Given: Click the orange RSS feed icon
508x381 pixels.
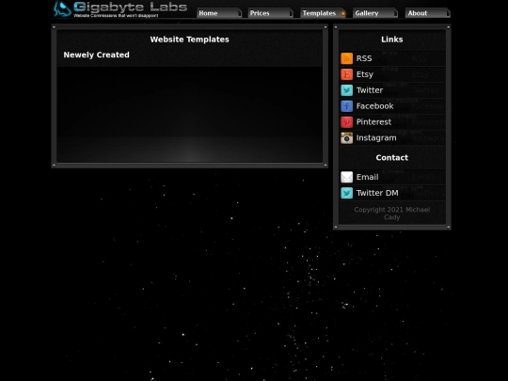Looking at the screenshot, I should (x=346, y=58).
